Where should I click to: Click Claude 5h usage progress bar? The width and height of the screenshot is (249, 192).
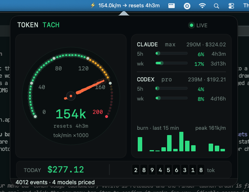[172, 53]
